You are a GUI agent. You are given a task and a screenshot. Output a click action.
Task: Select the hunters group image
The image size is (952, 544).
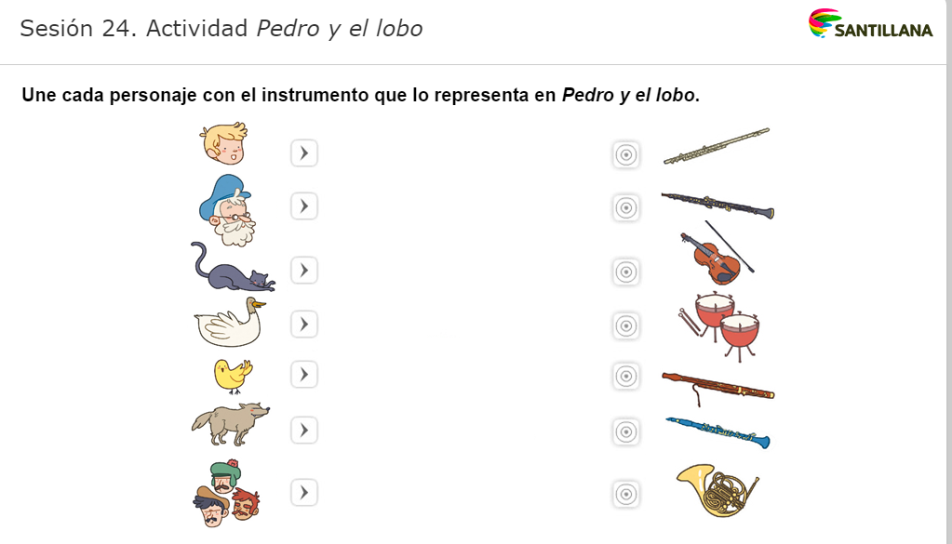pos(223,493)
